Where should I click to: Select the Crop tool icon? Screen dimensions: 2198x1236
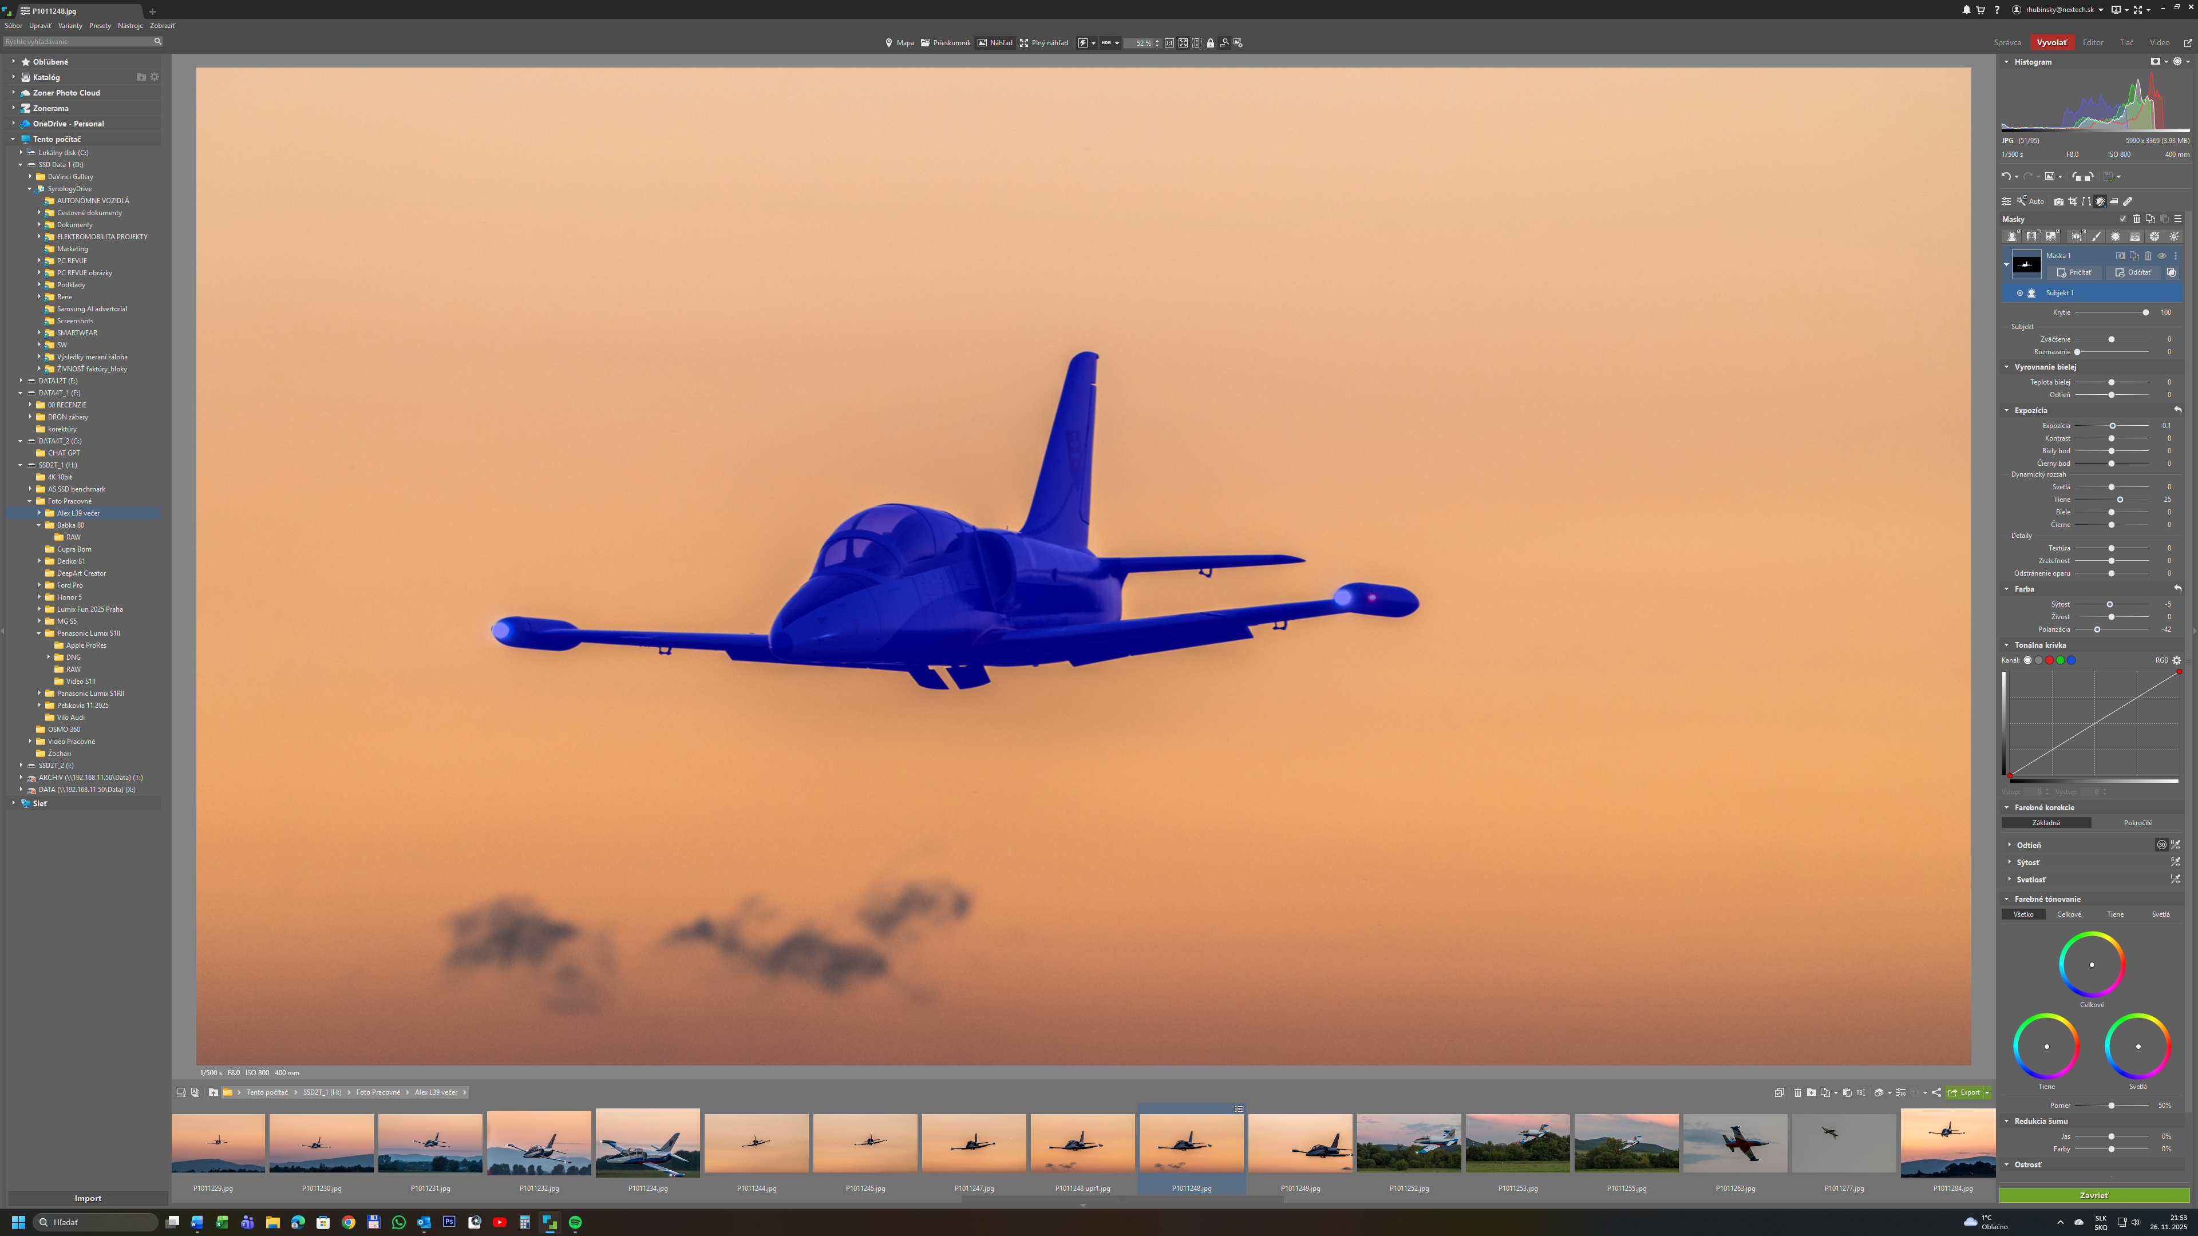coord(2073,201)
